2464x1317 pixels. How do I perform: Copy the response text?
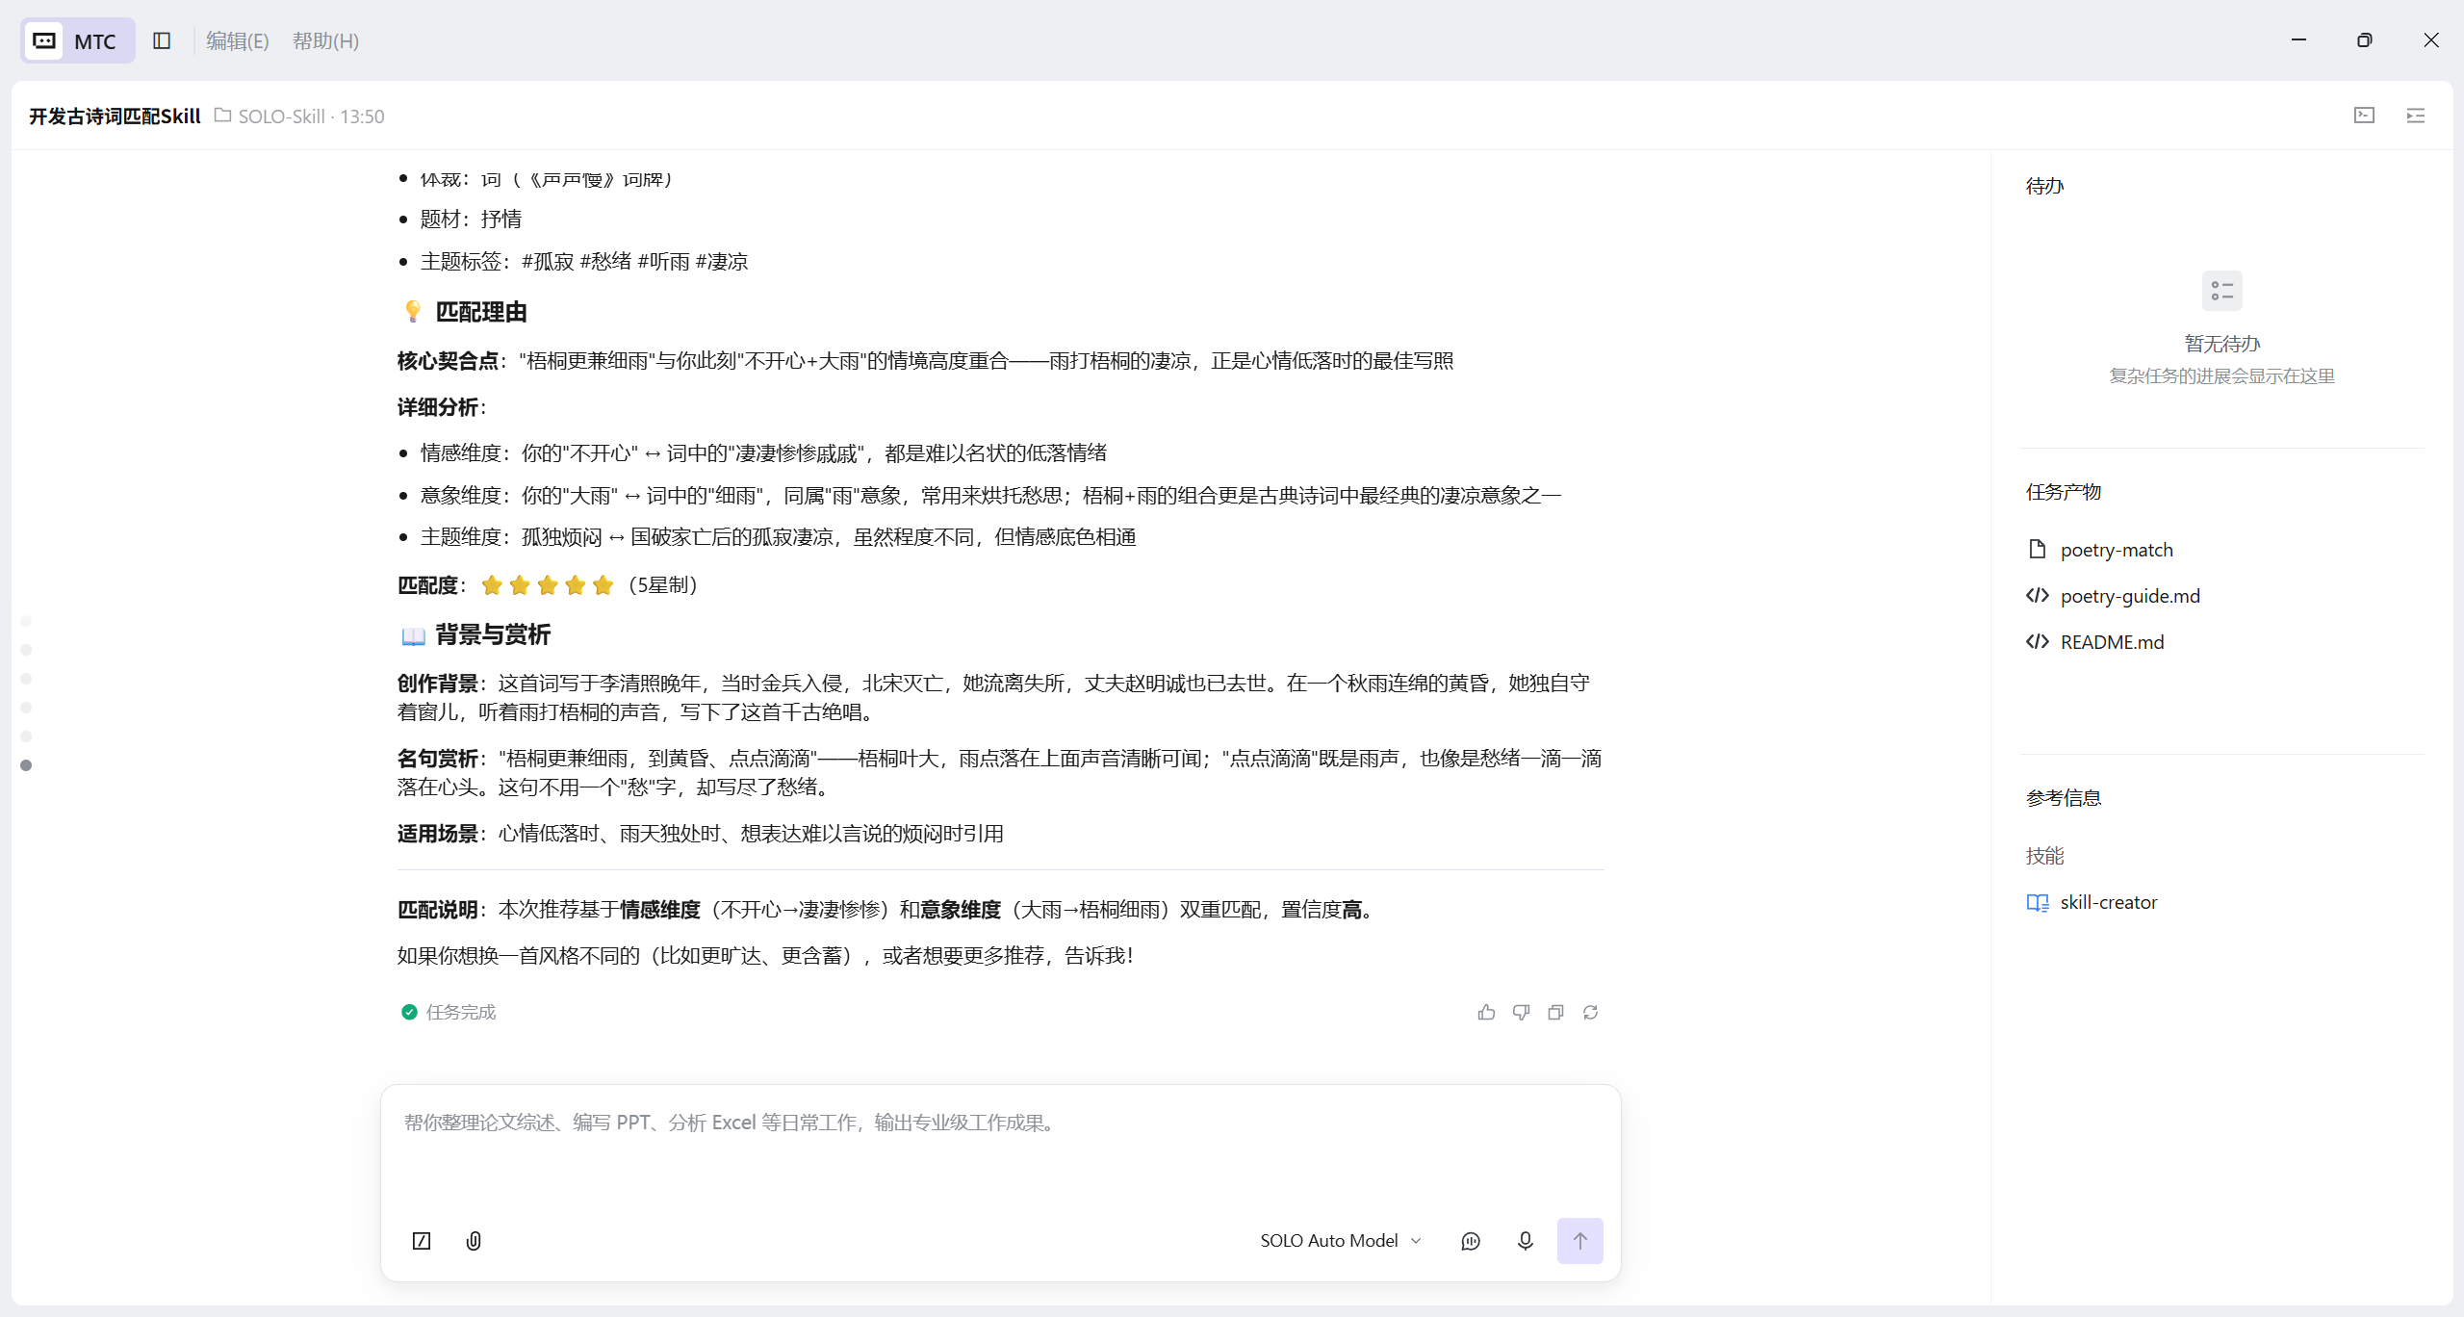[1555, 1012]
